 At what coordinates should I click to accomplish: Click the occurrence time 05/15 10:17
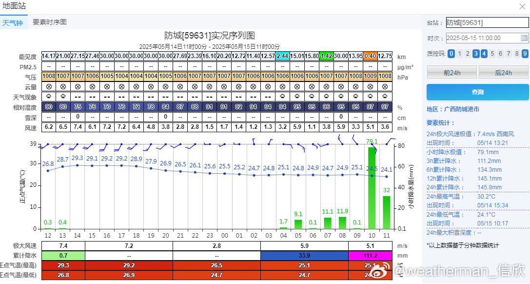(492, 223)
